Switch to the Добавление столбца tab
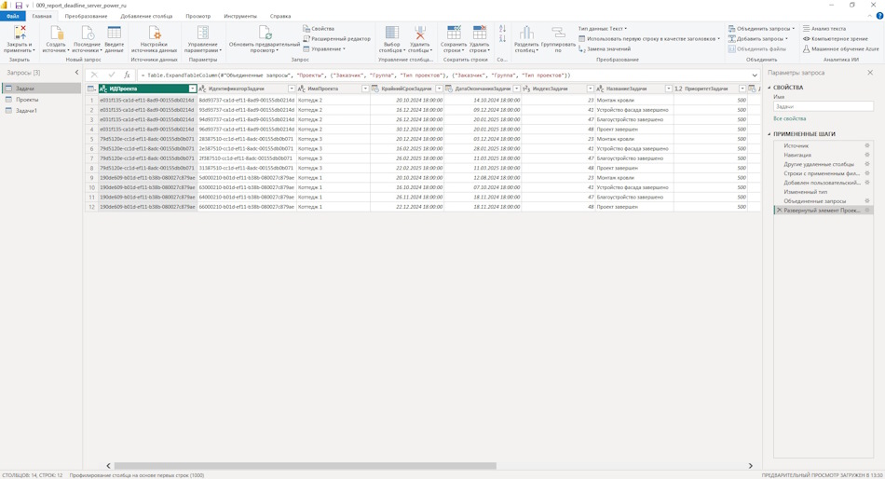The width and height of the screenshot is (885, 479). [146, 17]
